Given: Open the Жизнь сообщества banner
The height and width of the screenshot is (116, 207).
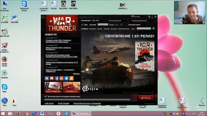Looking at the screenshot, I should [x=53, y=87].
